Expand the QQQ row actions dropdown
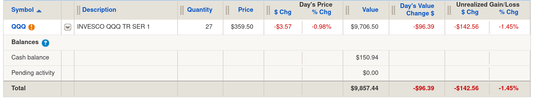Screen dimensions: 534x100 (68, 27)
